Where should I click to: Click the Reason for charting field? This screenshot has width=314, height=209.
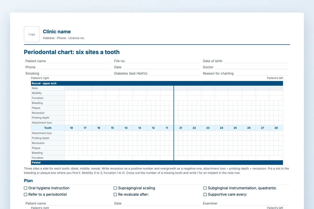(x=262, y=74)
